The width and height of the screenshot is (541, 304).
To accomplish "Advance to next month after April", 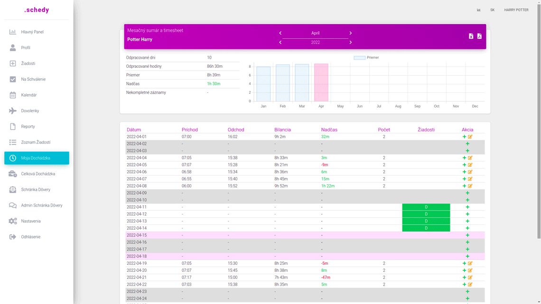I will click(351, 33).
